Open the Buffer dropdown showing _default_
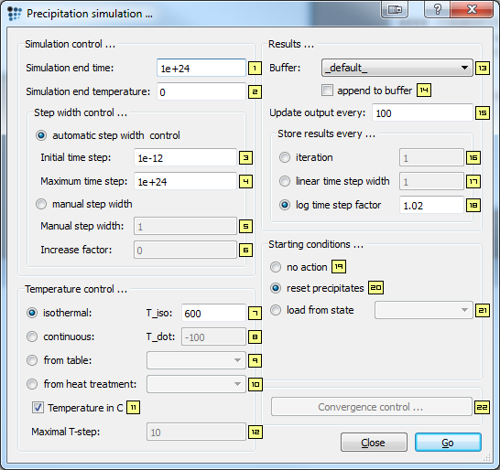 [x=397, y=68]
